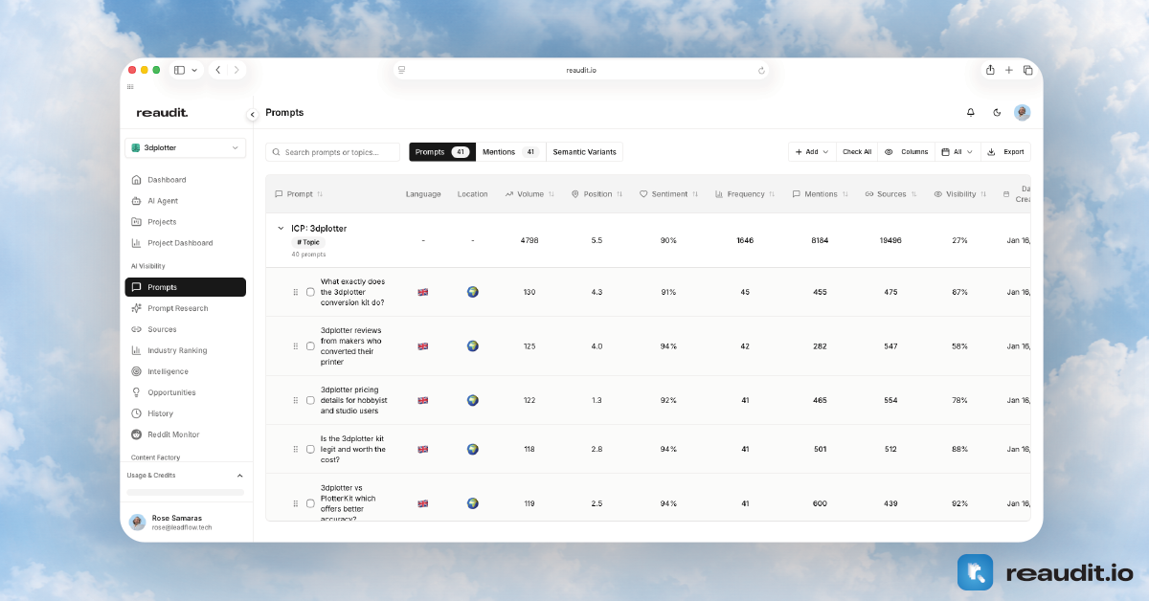Open user avatar menu in header
This screenshot has height=601, width=1149.
(x=1023, y=112)
